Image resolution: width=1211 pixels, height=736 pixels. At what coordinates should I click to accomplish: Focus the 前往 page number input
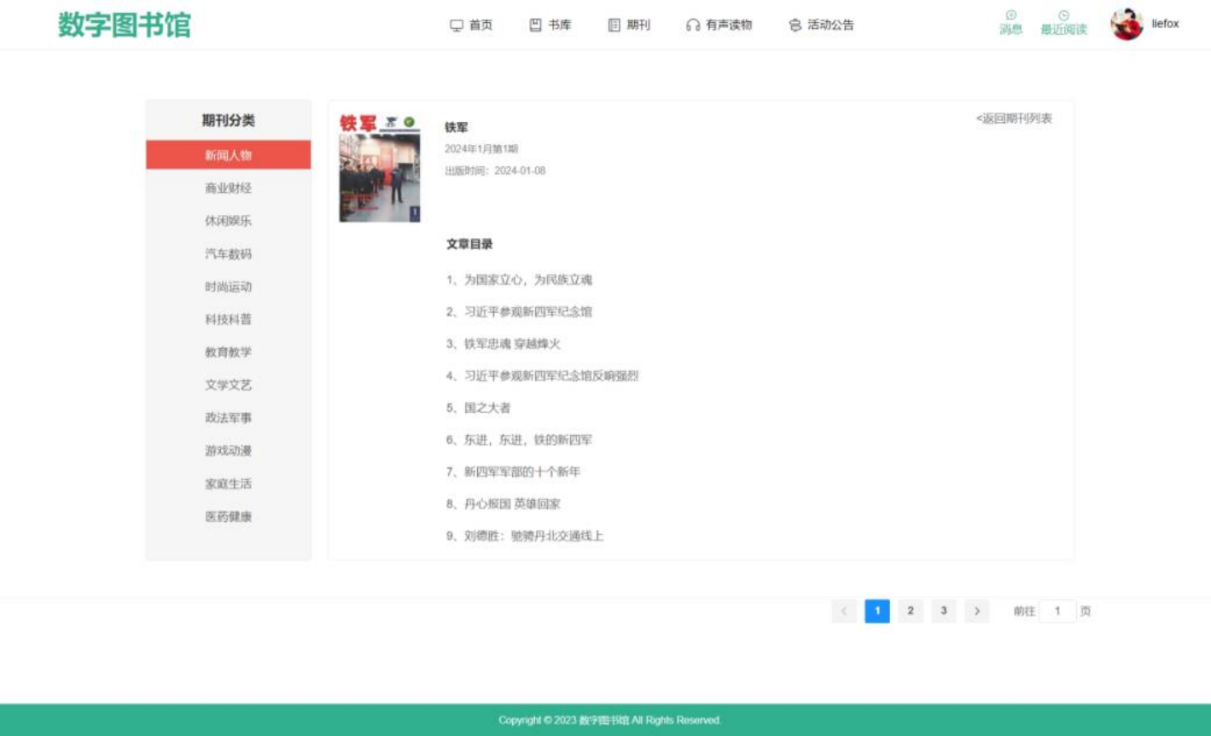(x=1057, y=611)
